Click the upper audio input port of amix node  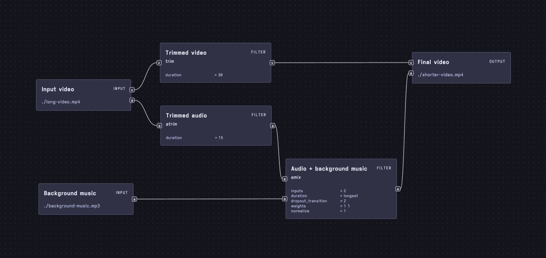[284, 179]
